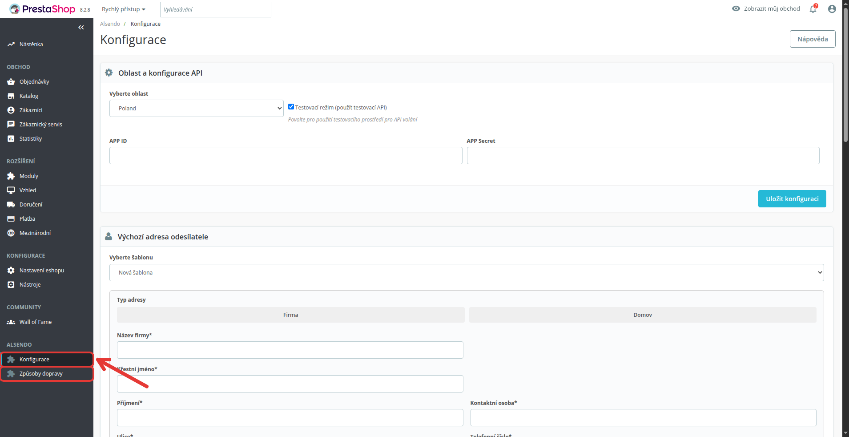The width and height of the screenshot is (849, 437).
Task: Click the PrestaShop logo
Action: click(x=42, y=9)
